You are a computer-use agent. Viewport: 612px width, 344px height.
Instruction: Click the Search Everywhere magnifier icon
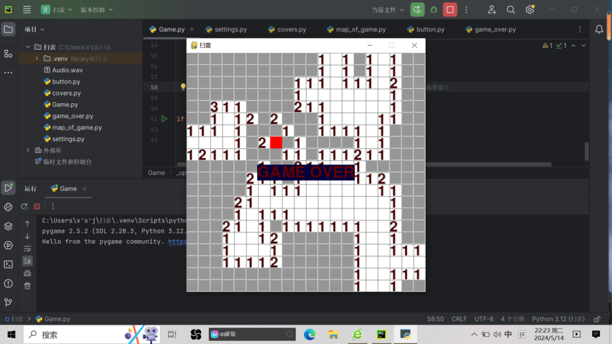[x=511, y=10]
